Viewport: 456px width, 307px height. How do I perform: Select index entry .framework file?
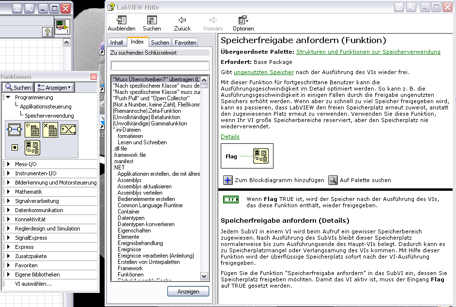pos(129,155)
